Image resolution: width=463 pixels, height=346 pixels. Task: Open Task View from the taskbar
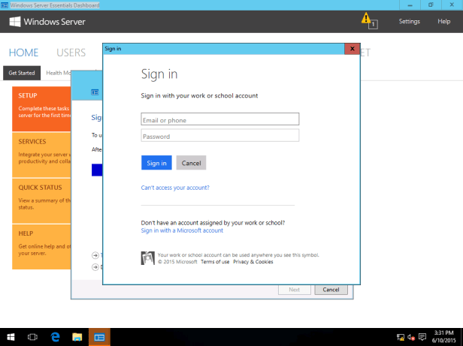point(33,338)
